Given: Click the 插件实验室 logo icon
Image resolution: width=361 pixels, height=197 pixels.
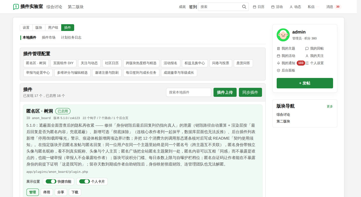Looking at the screenshot, I should [x=16, y=7].
